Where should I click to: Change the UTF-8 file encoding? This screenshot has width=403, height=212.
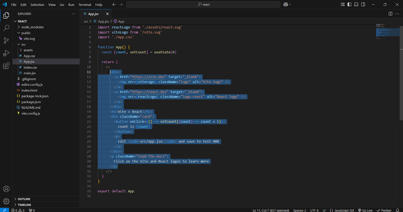pyautogui.click(x=314, y=210)
